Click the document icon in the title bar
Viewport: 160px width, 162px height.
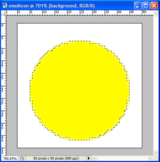pos(4,6)
